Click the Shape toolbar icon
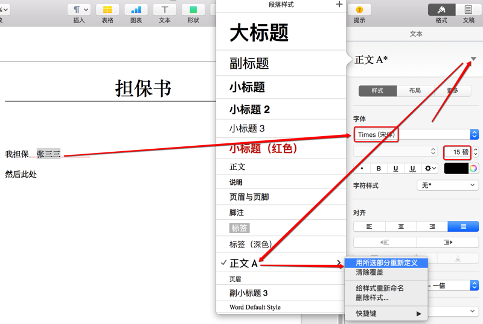483x324 pixels. pos(193,10)
